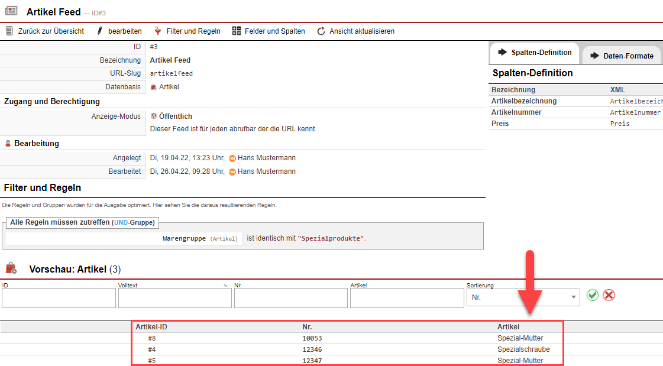The height and width of the screenshot is (366, 663).
Task: Select article row number 12346
Action: 312,349
